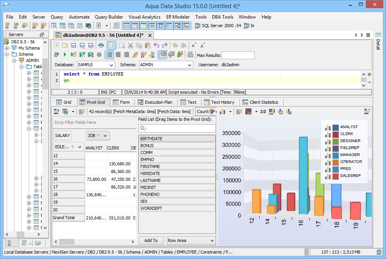The height and width of the screenshot is (259, 386).
Task: Open the DBA Tools menu
Action: [222, 17]
